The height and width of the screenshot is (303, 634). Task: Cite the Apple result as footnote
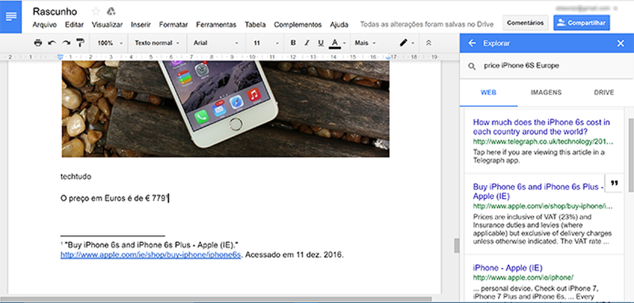point(614,183)
